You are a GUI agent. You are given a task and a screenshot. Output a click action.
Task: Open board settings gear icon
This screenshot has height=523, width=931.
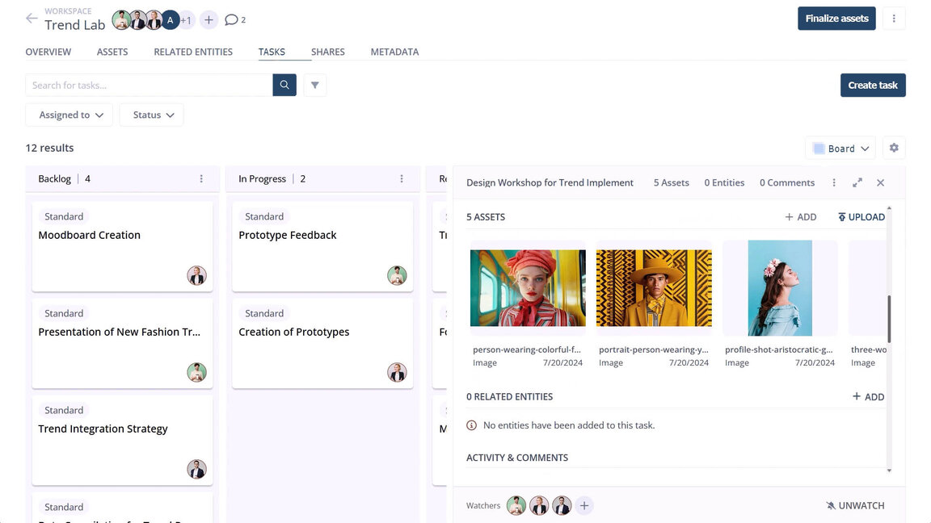tap(894, 149)
